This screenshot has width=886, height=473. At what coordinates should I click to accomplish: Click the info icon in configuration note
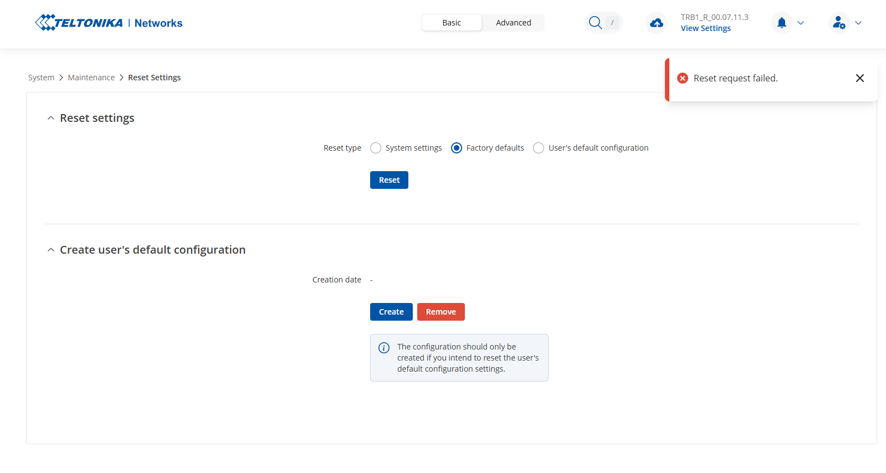[x=384, y=348]
